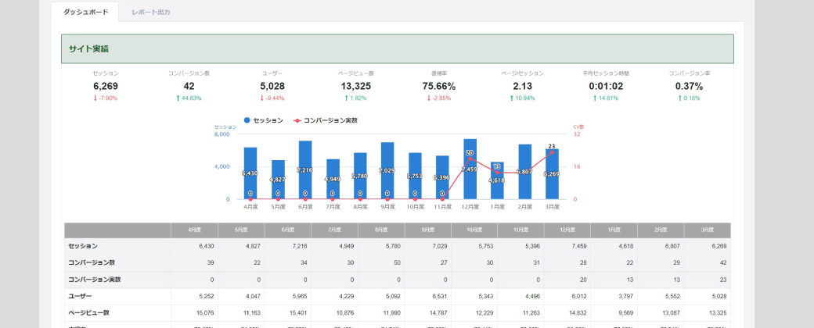Click the 3月度 conversion point labeled 23

(552, 152)
